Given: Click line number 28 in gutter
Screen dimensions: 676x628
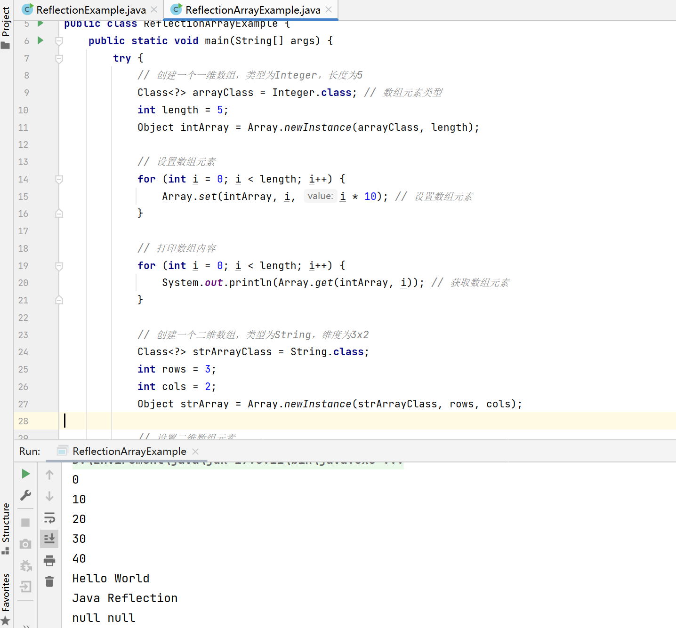Looking at the screenshot, I should point(23,421).
